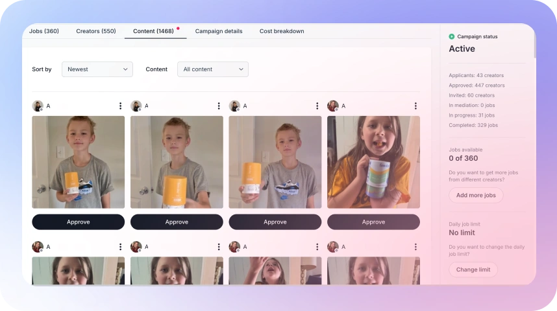Screen dimensions: 557x311
Task: Approve the first video in the grid
Action: pos(78,222)
